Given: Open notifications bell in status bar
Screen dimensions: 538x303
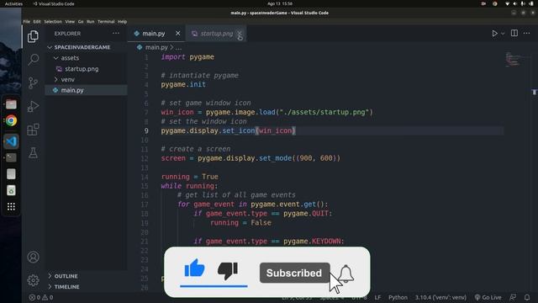Looking at the screenshot, I should click(x=527, y=297).
